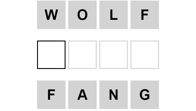This screenshot has width=196, height=111.
Task: Click the active black-bordered empty box
Action: click(51, 55)
